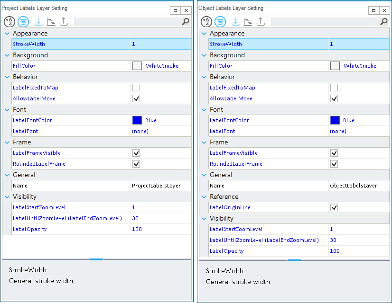
Task: Collapse Behavior section in Project Labels panel
Action: (x=7, y=77)
